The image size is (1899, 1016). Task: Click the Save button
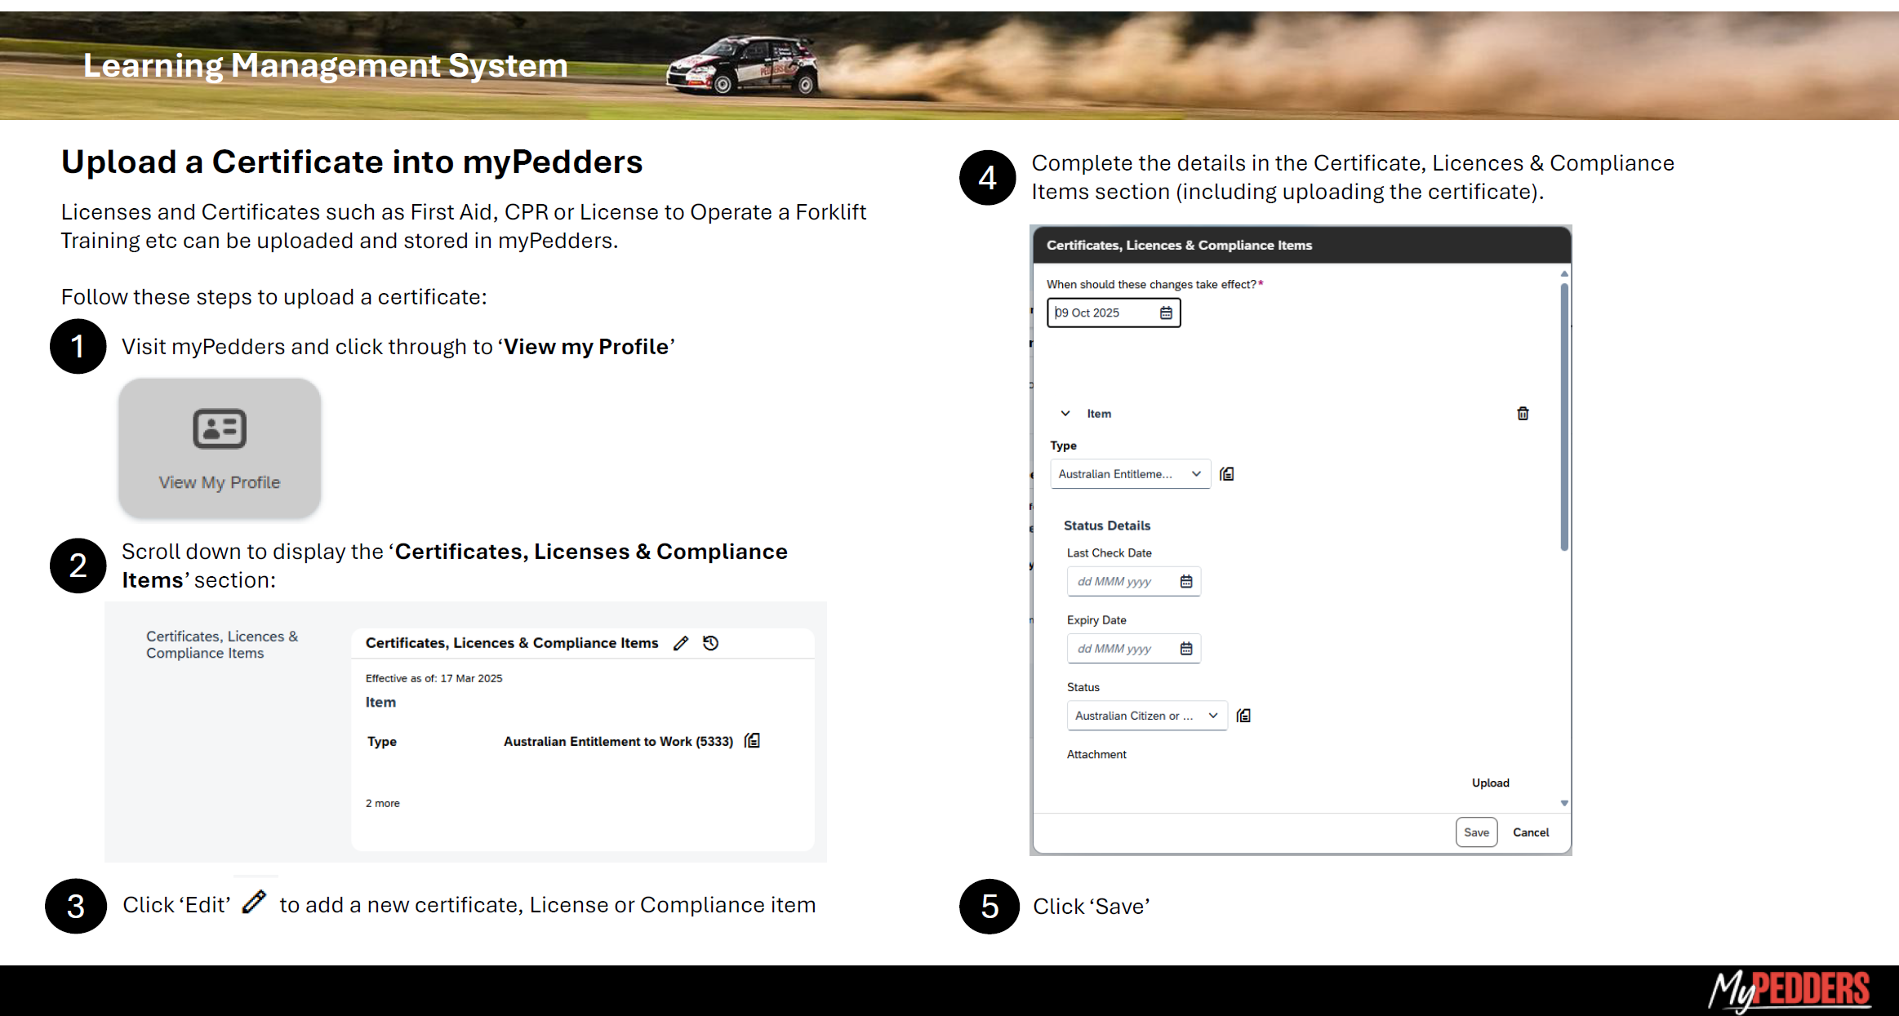pos(1476,832)
